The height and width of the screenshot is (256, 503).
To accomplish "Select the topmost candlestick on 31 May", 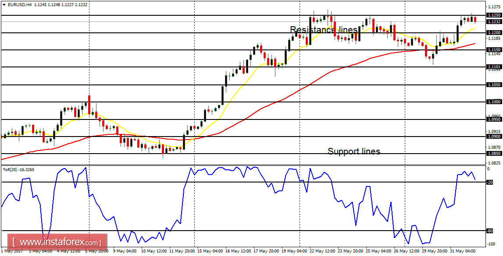I will 471,18.
